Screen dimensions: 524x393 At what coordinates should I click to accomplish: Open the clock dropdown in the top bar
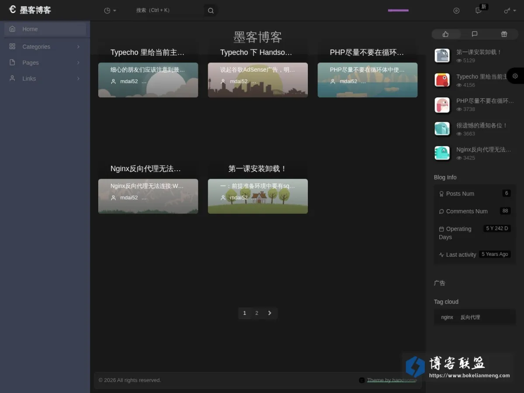tap(110, 10)
